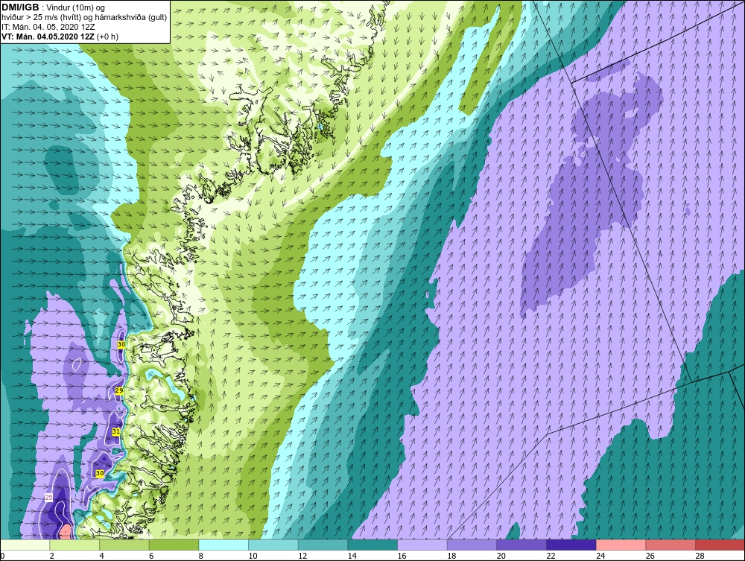
Task: Click the 2–4 m/s light green legend swatch
Action: point(74,545)
